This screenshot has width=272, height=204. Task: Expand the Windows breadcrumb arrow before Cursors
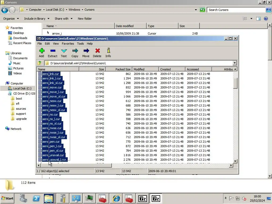pyautogui.click(x=82, y=10)
